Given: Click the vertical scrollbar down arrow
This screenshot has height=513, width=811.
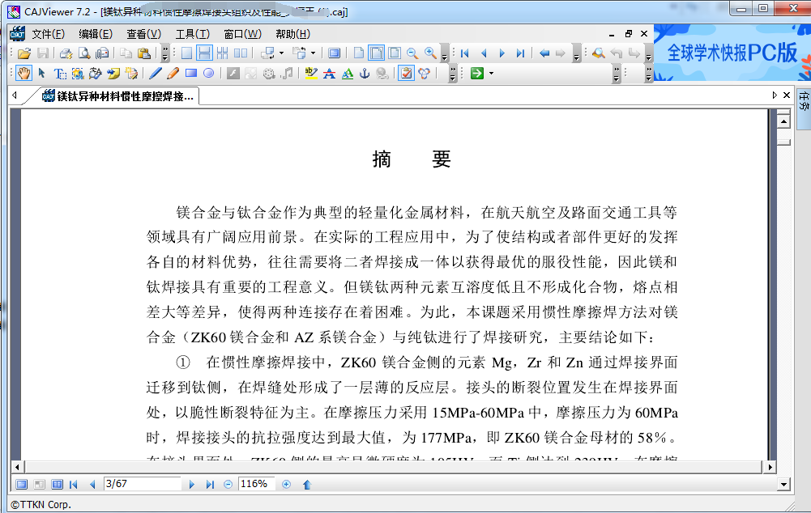Looking at the screenshot, I should 783,484.
